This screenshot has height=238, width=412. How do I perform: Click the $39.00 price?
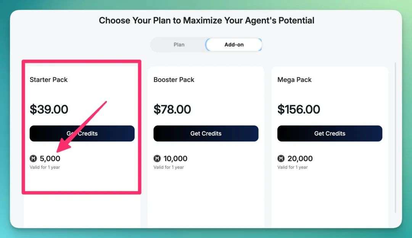pos(49,109)
